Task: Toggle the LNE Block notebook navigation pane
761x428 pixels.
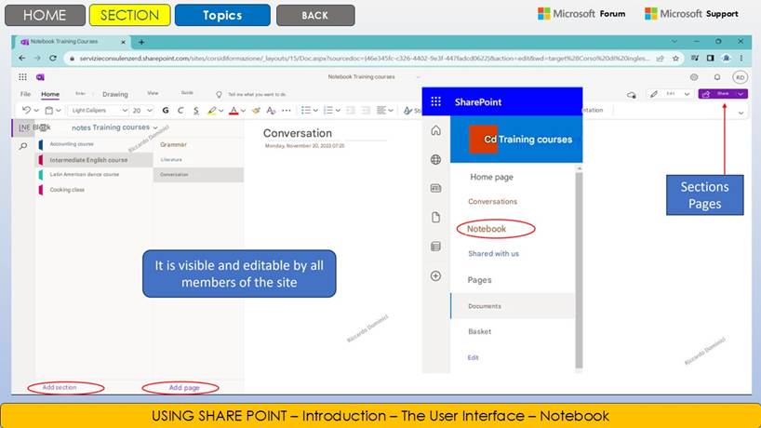Action: coord(24,127)
